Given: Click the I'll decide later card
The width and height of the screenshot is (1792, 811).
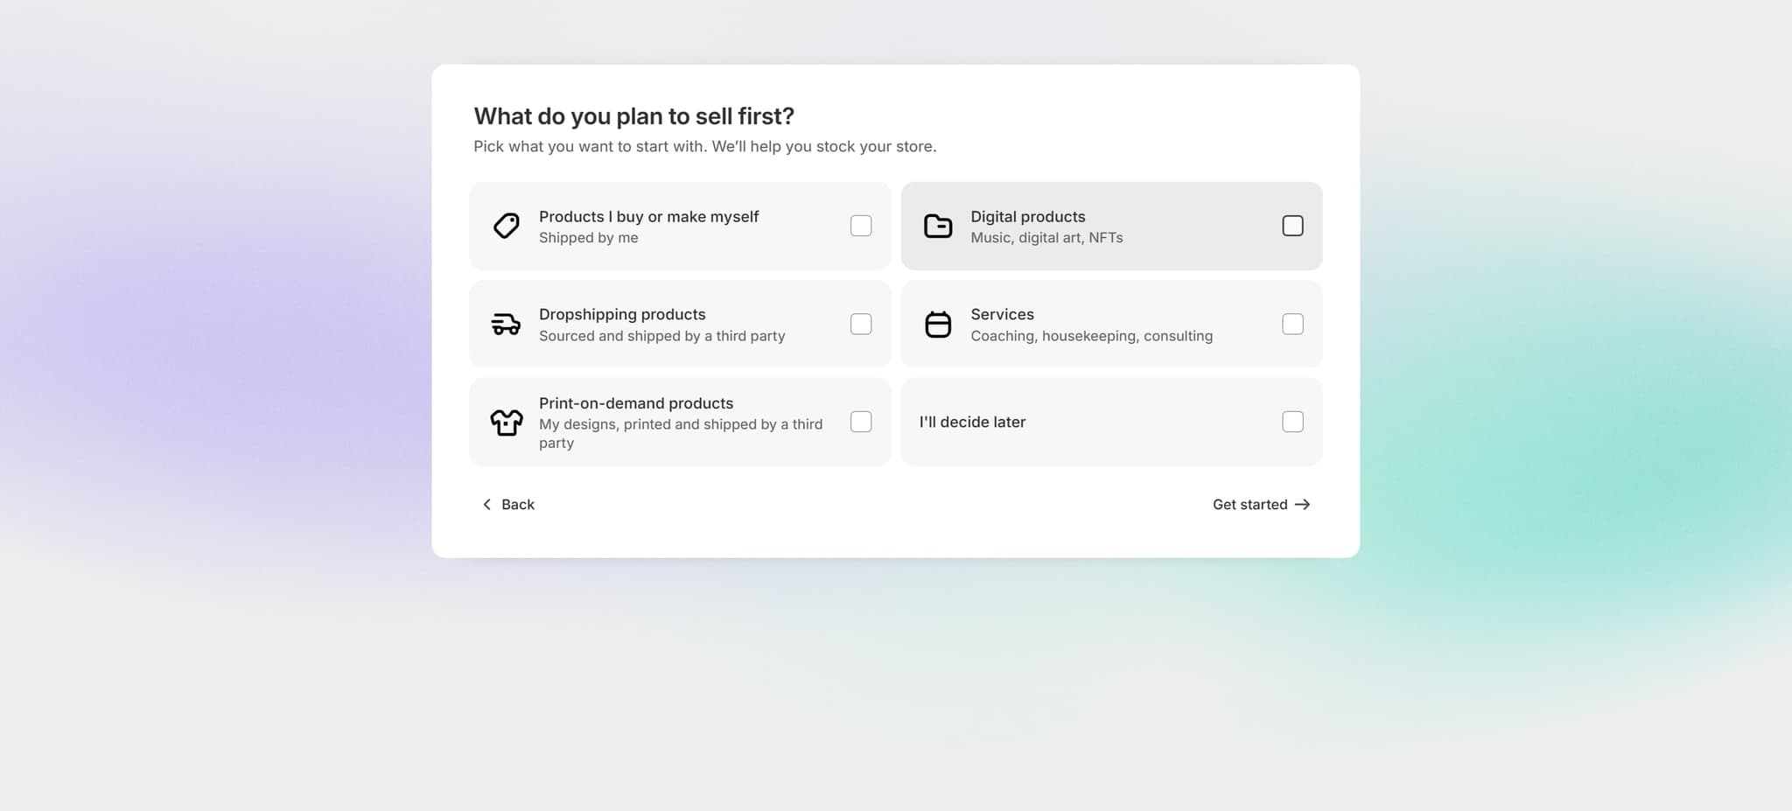Looking at the screenshot, I should click(x=1111, y=422).
